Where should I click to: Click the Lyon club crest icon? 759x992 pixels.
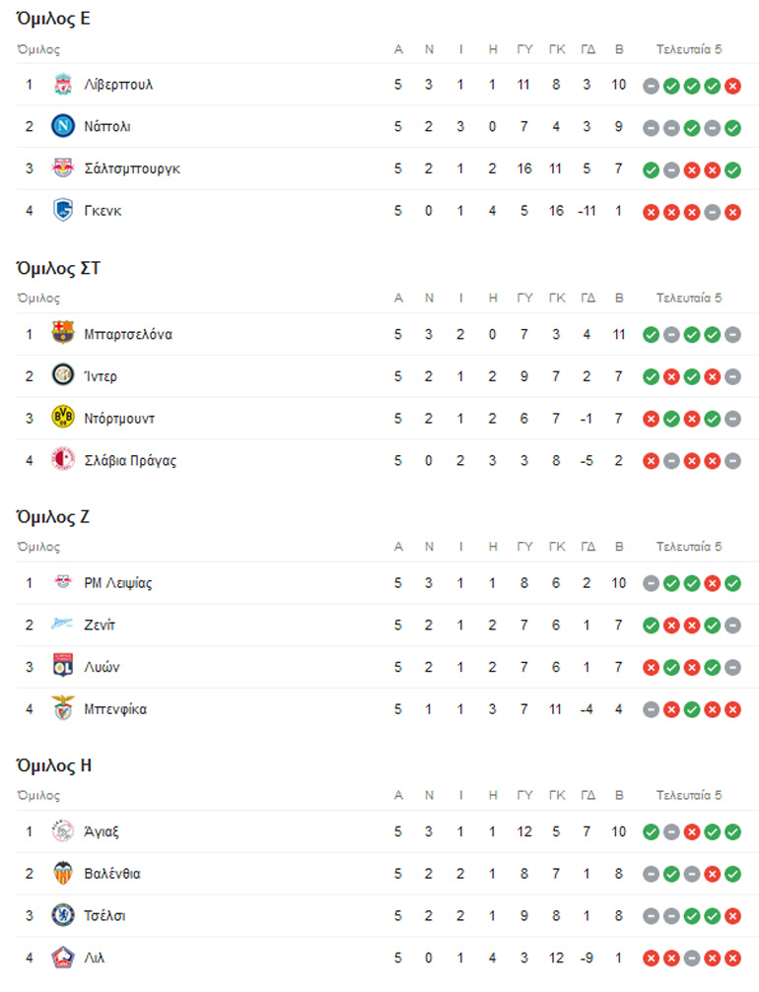[63, 667]
